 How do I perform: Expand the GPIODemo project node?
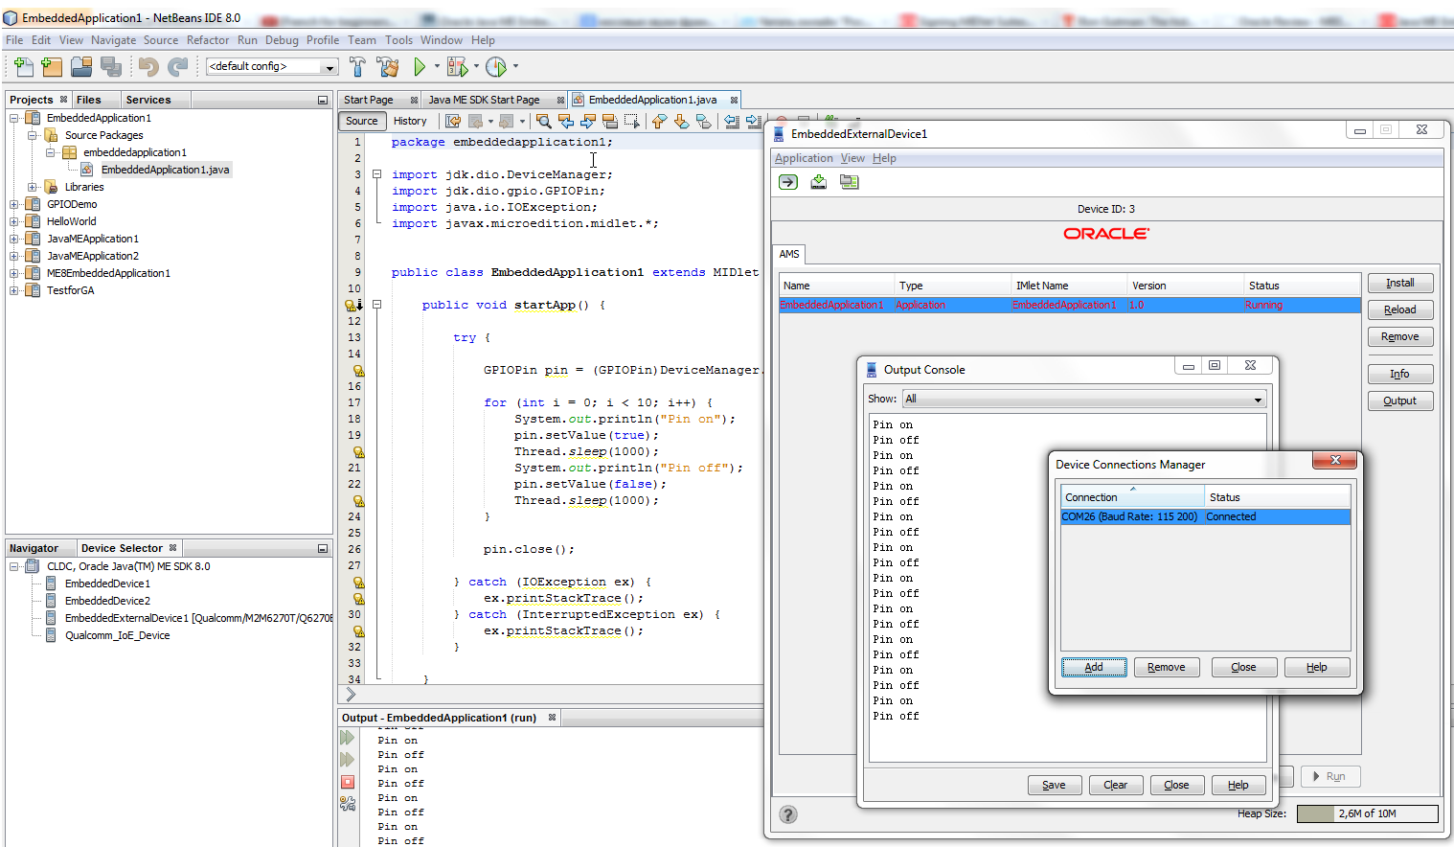(14, 204)
